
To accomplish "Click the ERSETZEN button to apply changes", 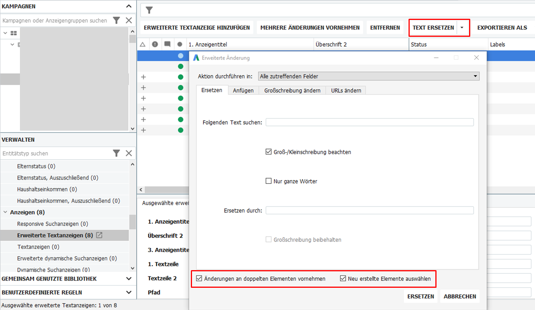I will click(420, 296).
